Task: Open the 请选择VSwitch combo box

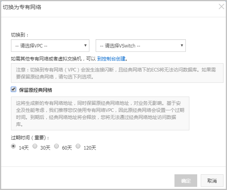Action: (x=141, y=46)
